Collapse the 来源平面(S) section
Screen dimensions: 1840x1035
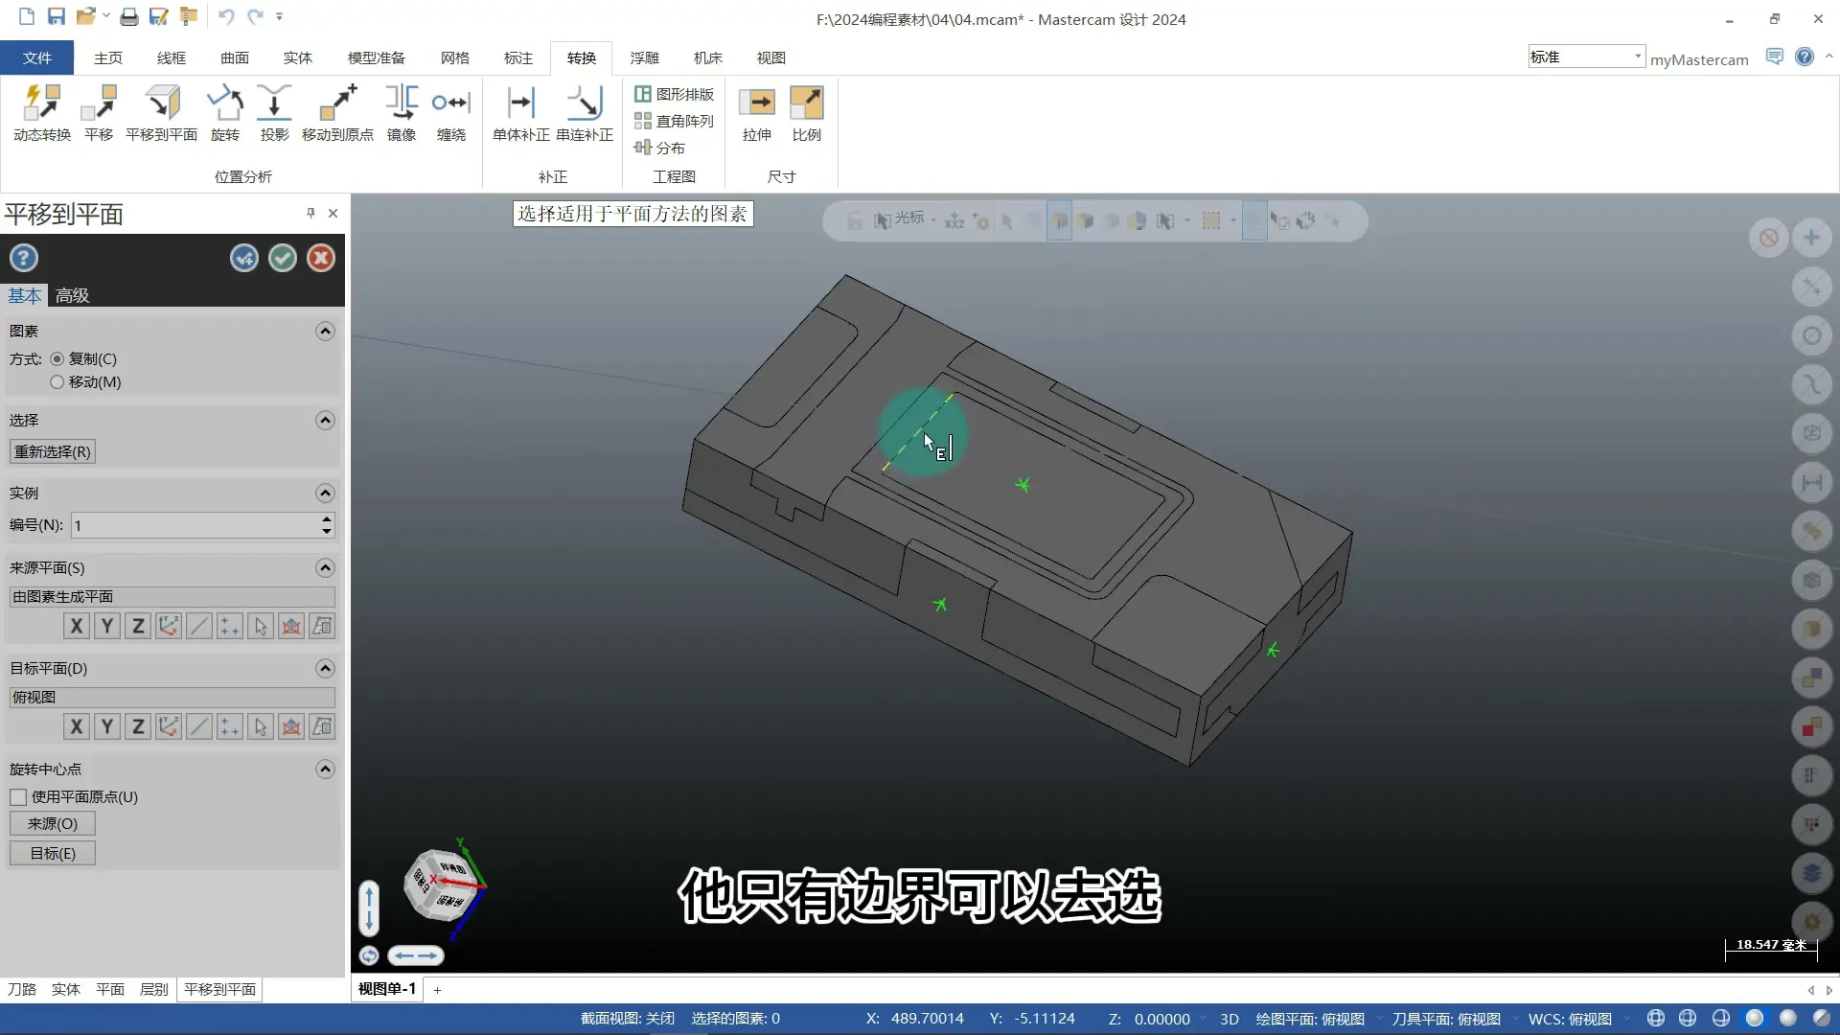pyautogui.click(x=325, y=568)
